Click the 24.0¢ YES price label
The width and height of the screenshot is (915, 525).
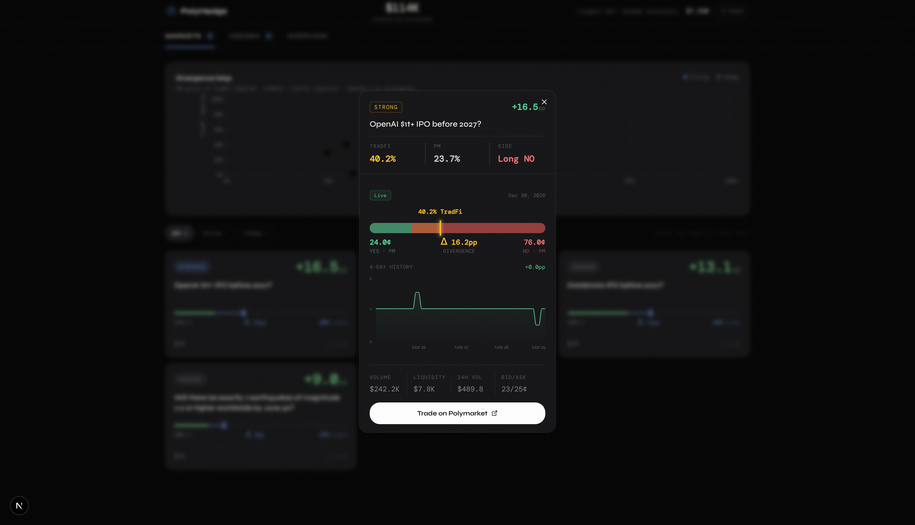point(380,242)
